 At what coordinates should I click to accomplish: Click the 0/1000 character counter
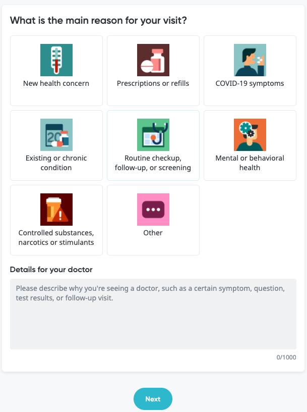click(286, 357)
